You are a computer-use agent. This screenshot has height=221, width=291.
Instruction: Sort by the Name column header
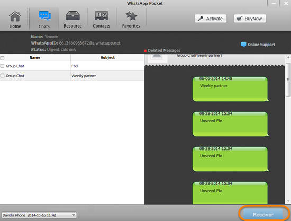coord(35,58)
